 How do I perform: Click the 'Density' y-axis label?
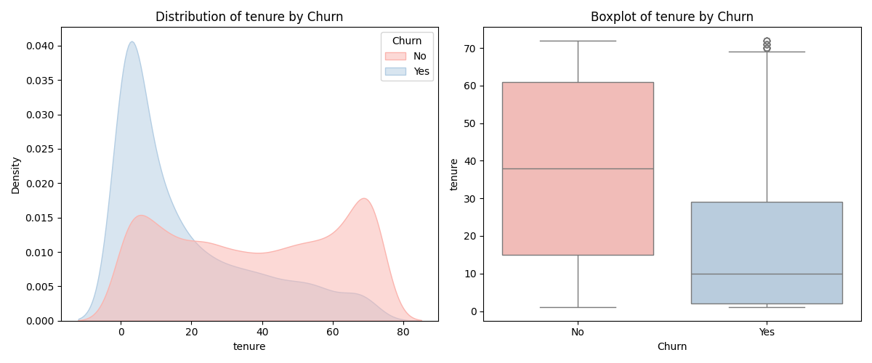coord(16,174)
